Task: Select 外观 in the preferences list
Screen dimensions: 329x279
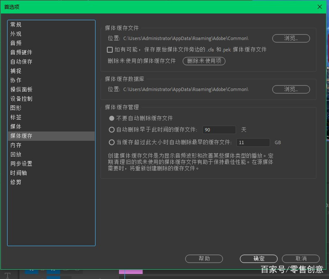Action: tap(51, 34)
